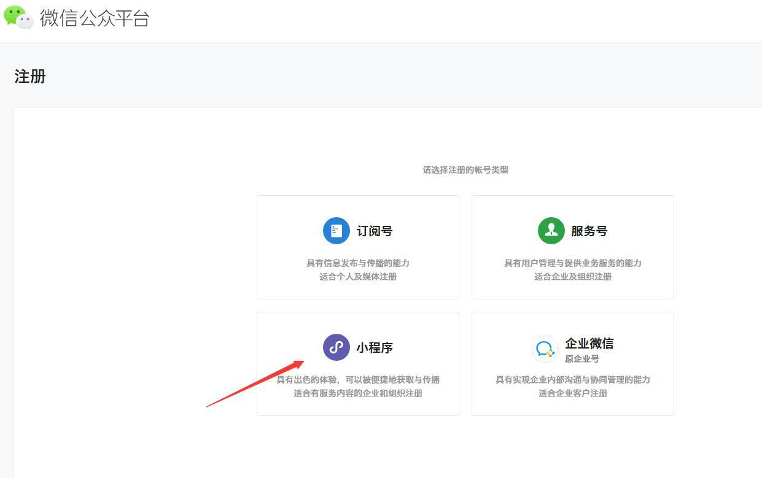Screen dimensions: 762x478
Task: Click the 具有实现企业内部沟通与协同管理的能力 description
Action: click(573, 380)
